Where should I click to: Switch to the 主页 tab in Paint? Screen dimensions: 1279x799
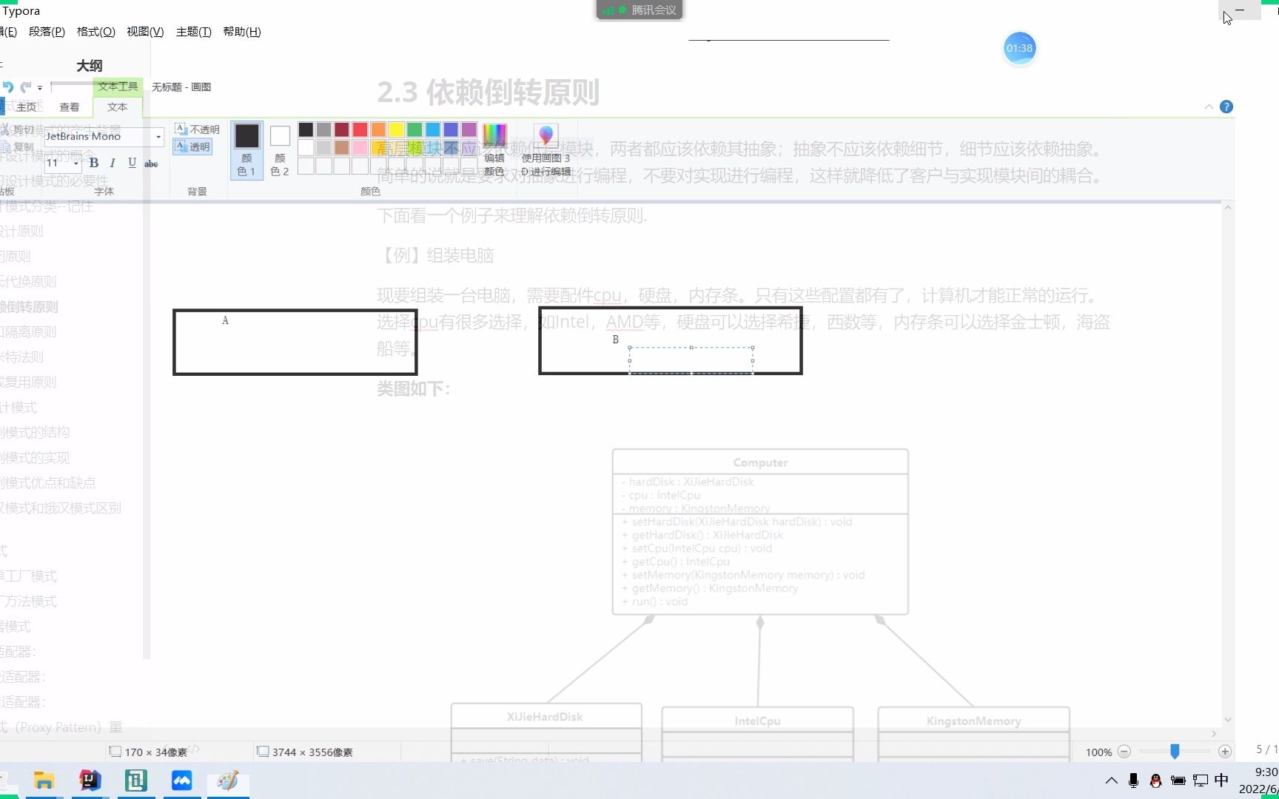click(27, 107)
